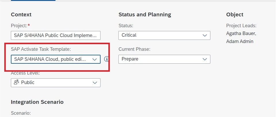
Task: Click the Context section heading
Action: (x=21, y=15)
